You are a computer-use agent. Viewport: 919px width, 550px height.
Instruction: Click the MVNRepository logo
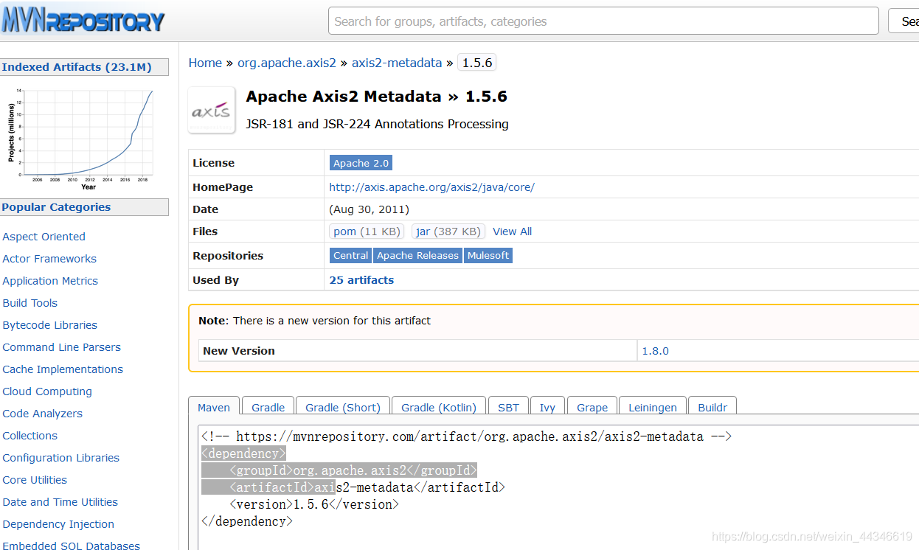[x=83, y=21]
